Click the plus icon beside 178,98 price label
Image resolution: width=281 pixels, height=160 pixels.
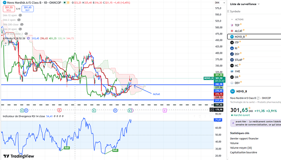tap(211, 110)
